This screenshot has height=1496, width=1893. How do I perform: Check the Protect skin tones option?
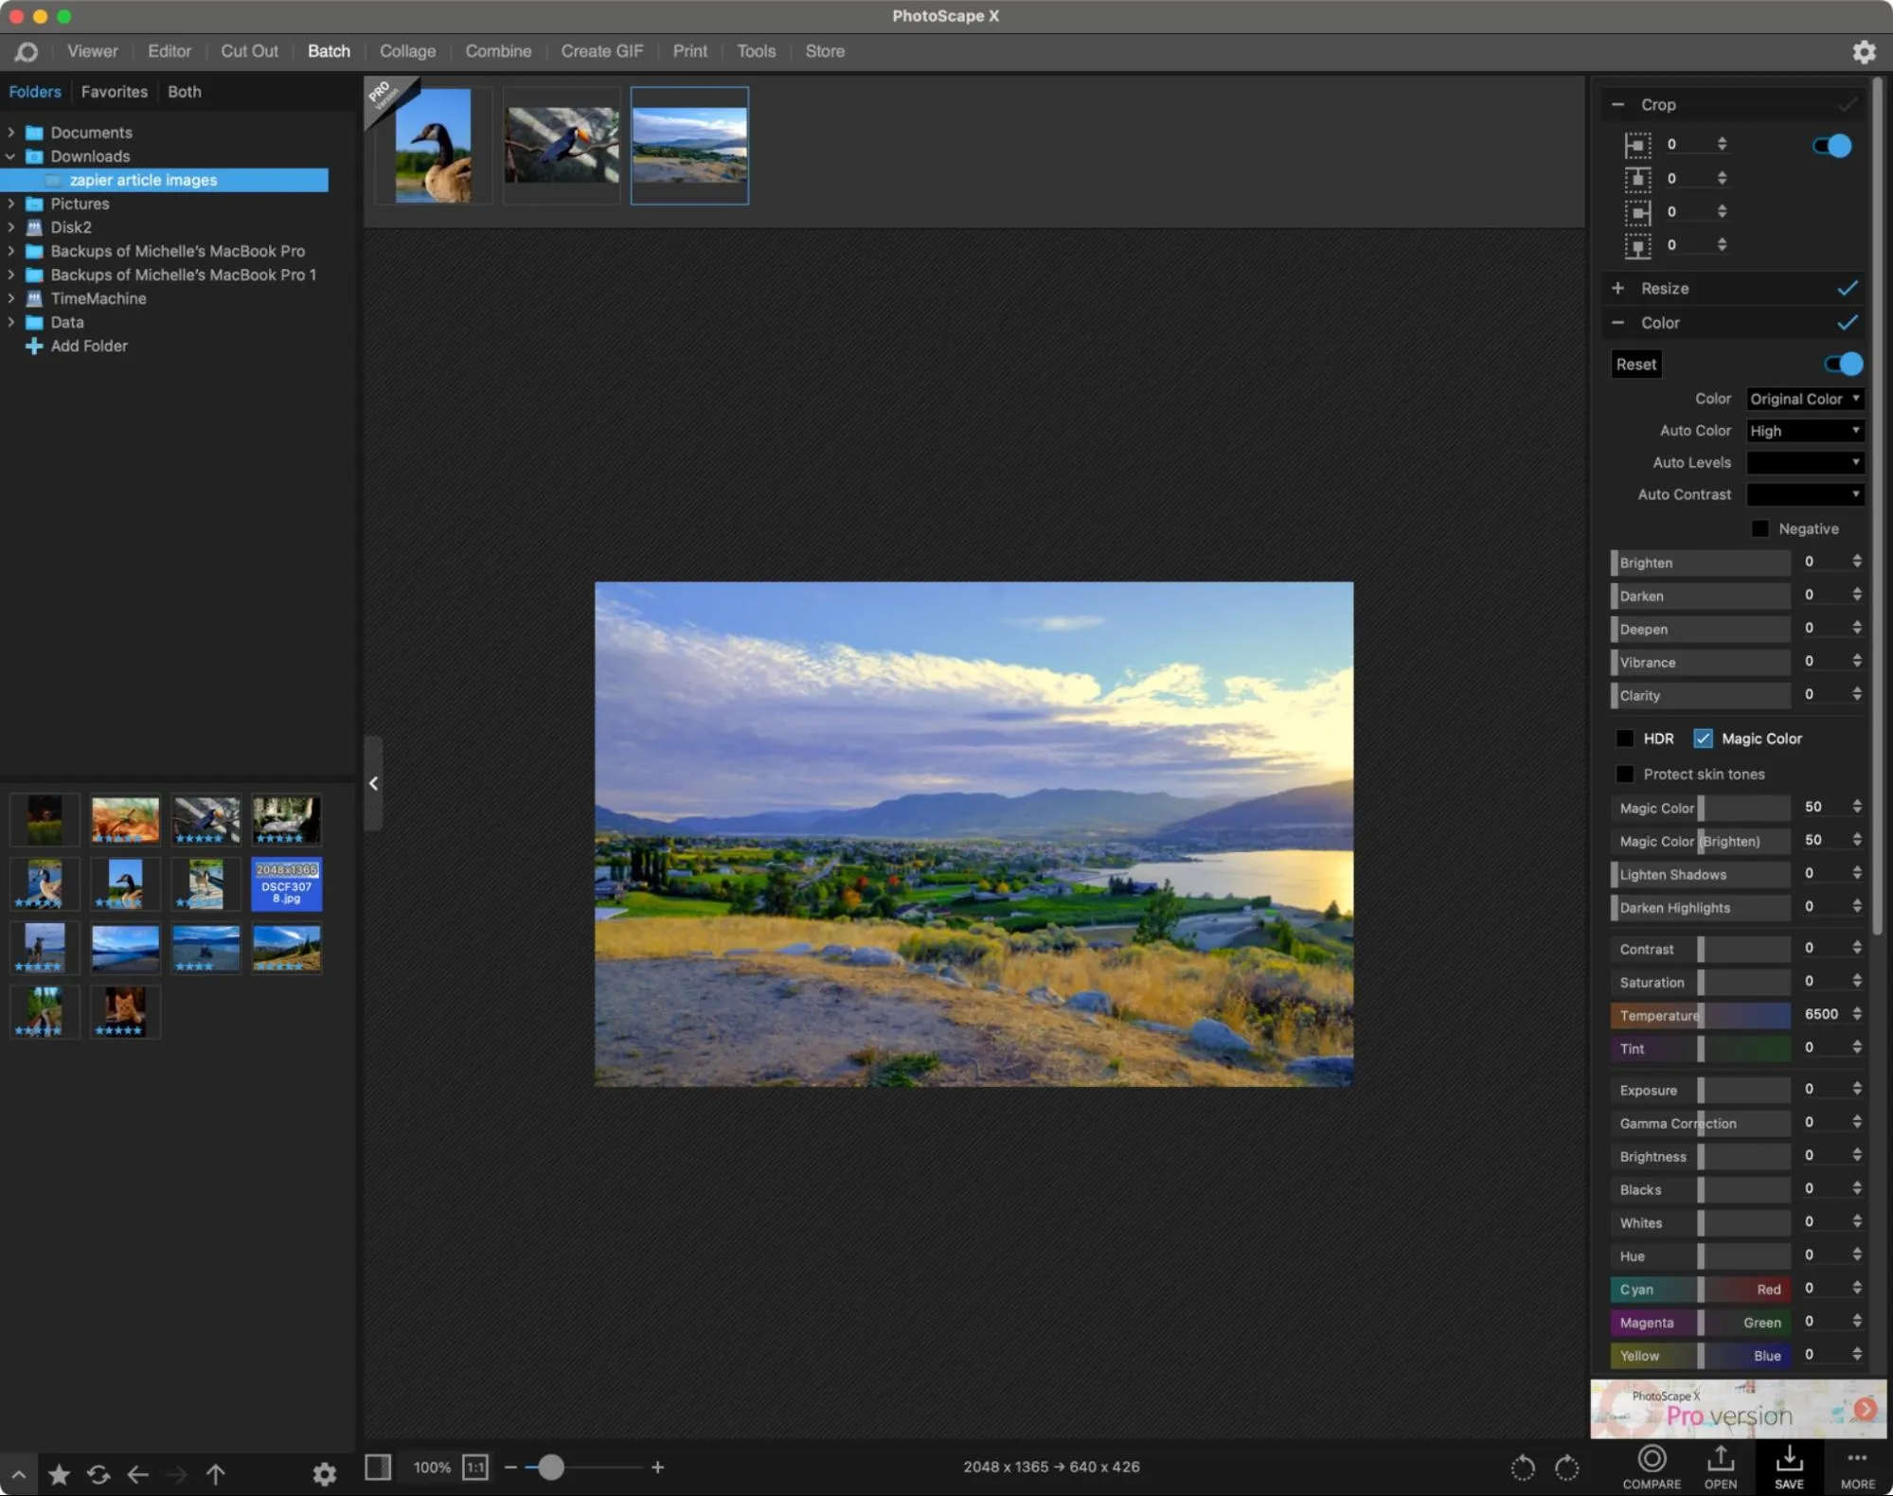[x=1625, y=774]
